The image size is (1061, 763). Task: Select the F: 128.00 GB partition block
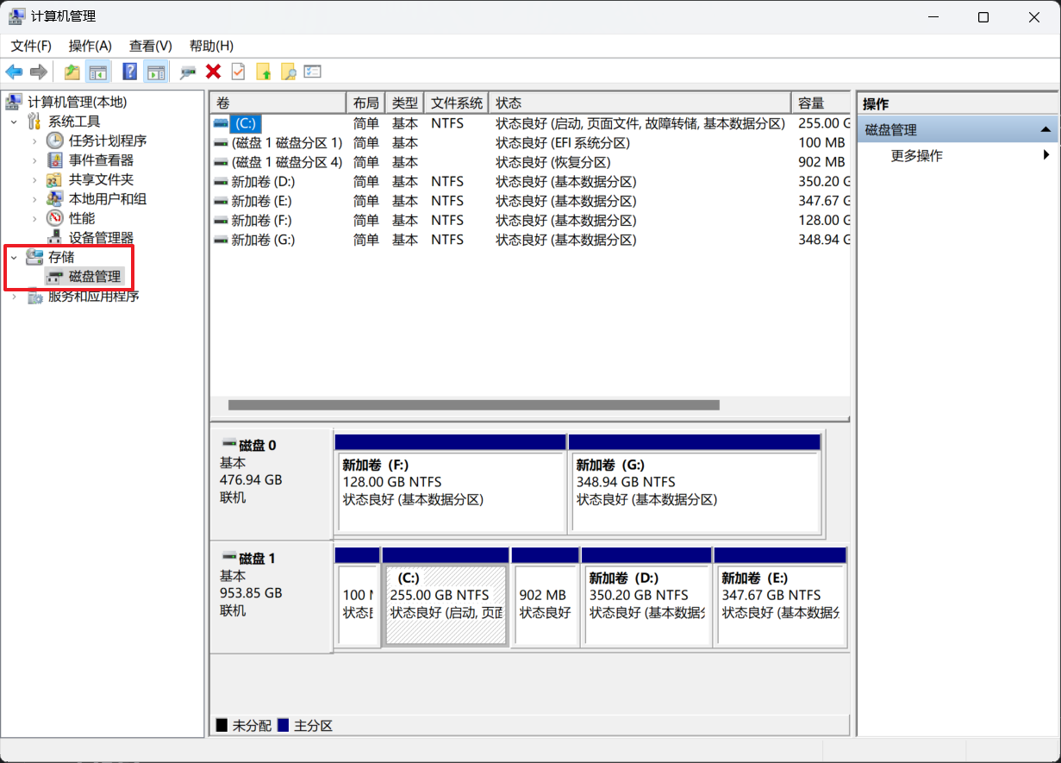point(451,484)
